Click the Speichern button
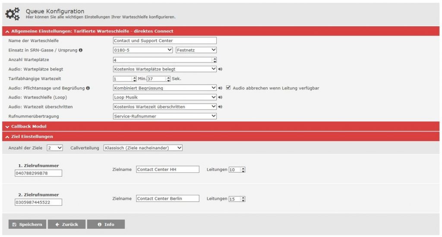Viewport: 442px width, 237px height. [x=27, y=225]
